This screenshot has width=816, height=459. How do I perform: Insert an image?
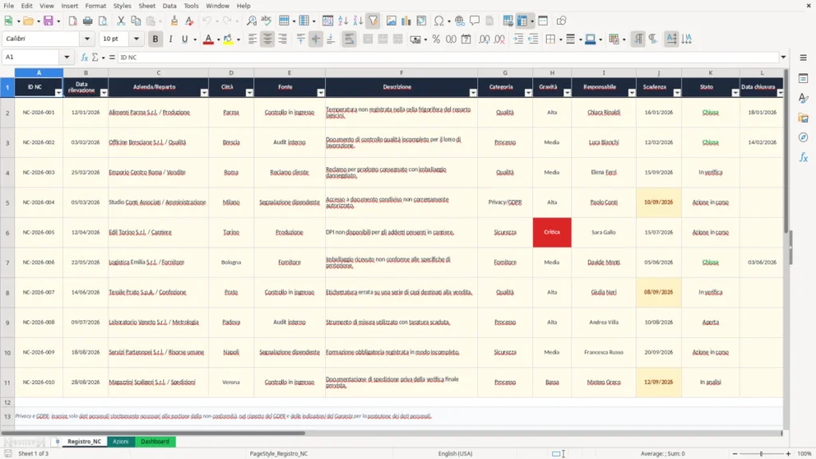[391, 21]
